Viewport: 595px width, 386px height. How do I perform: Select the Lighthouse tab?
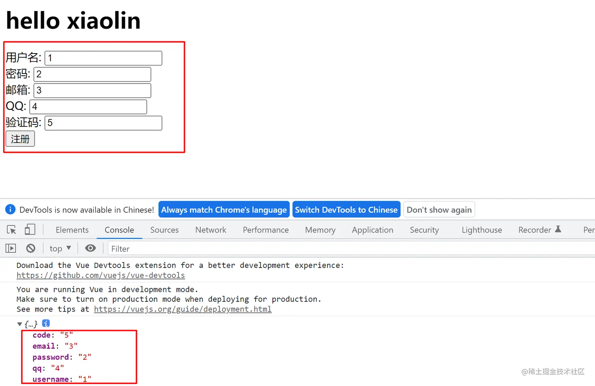click(482, 230)
